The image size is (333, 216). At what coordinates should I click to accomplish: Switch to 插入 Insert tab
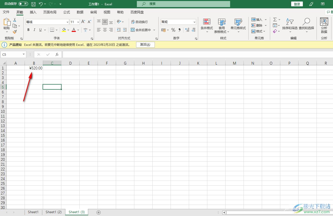33,12
